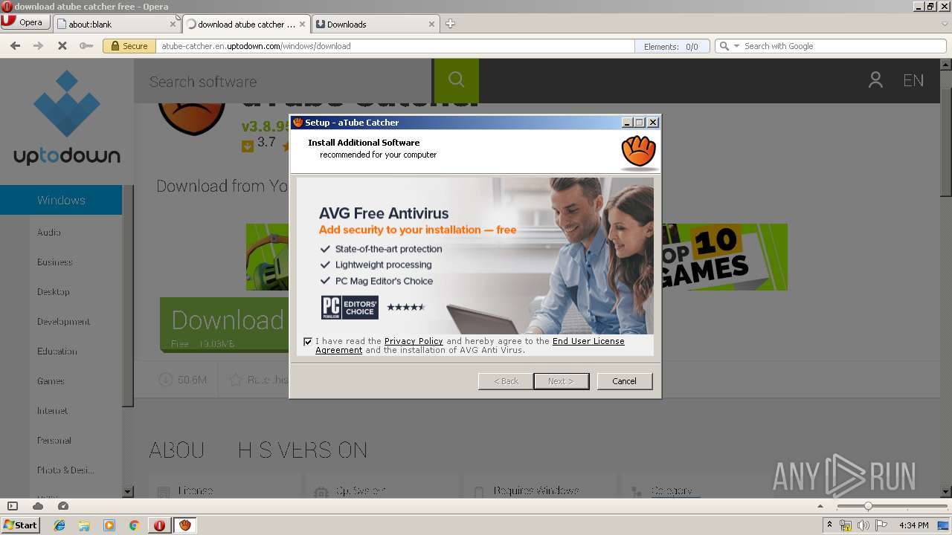The height and width of the screenshot is (535, 952).
Task: Change language via EN selector
Action: point(913,81)
